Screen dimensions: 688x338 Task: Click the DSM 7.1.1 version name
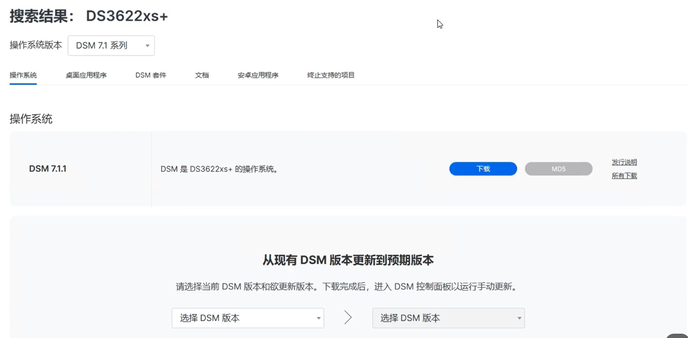48,169
